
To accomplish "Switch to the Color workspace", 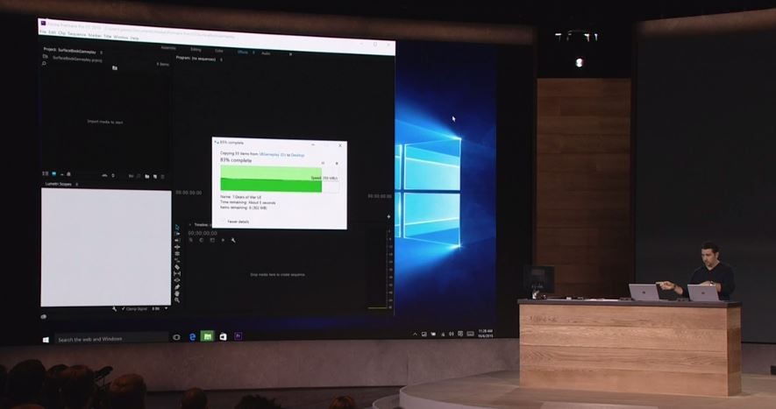I will pos(219,51).
